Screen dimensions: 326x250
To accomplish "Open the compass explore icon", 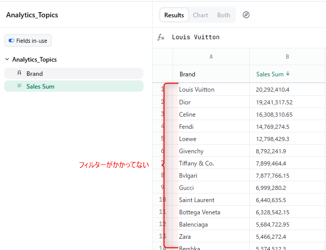I will pos(246,15).
